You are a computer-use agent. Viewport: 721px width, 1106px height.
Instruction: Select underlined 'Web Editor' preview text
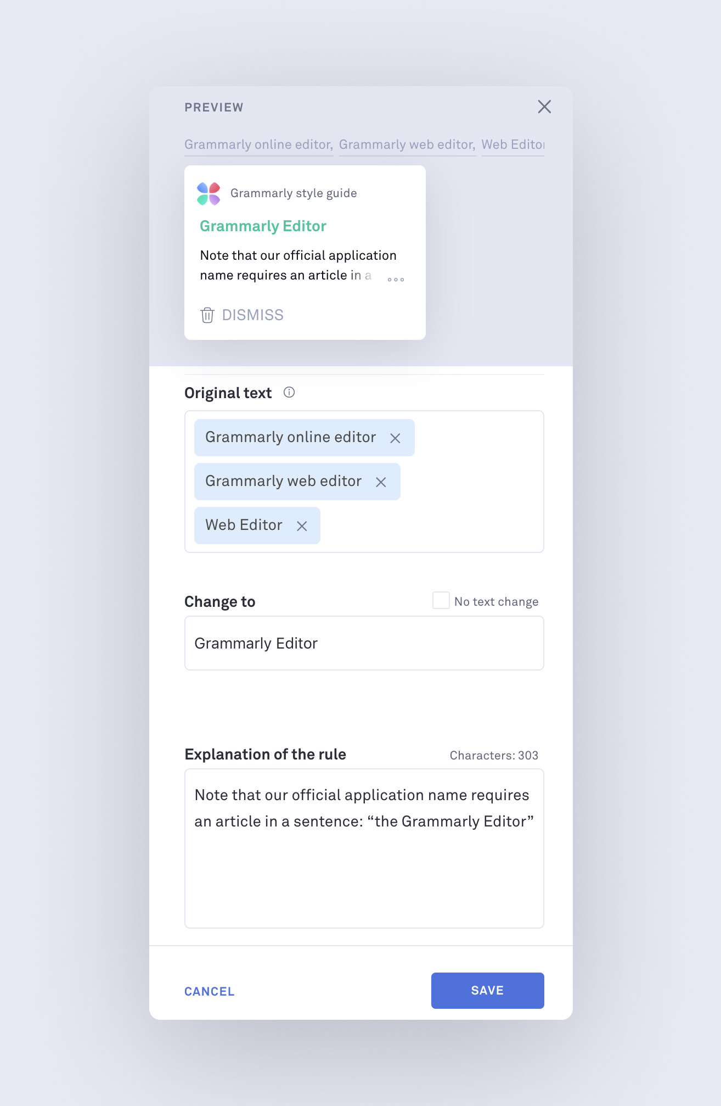tap(512, 145)
